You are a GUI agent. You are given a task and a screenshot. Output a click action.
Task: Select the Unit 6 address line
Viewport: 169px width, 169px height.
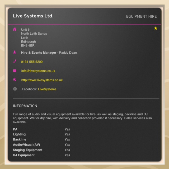[25, 30]
